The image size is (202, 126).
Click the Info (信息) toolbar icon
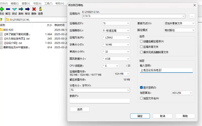tap(40, 9)
